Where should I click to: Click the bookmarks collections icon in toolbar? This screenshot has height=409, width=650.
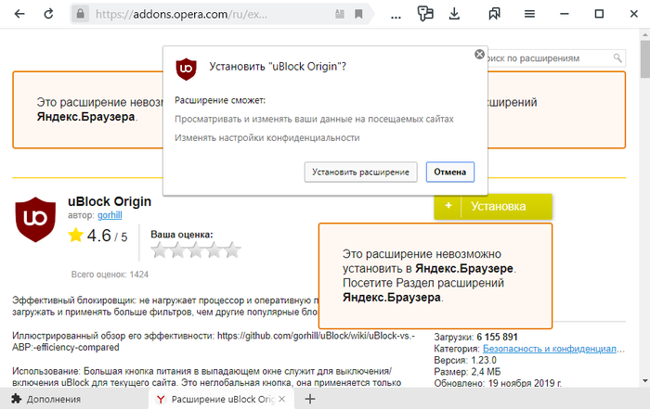(x=495, y=14)
